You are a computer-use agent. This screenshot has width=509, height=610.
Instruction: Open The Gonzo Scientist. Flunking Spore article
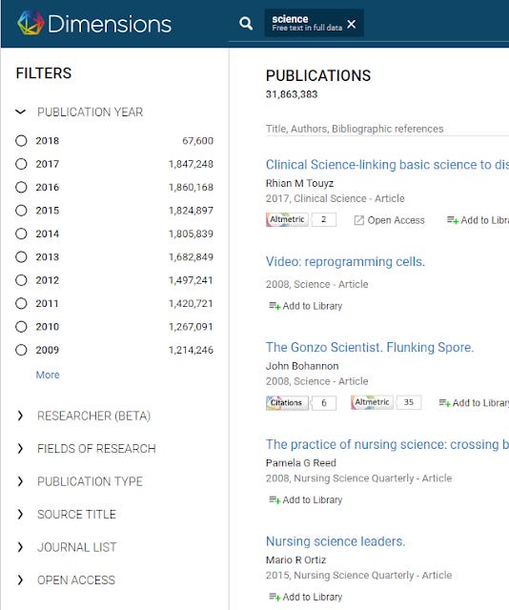coord(370,347)
